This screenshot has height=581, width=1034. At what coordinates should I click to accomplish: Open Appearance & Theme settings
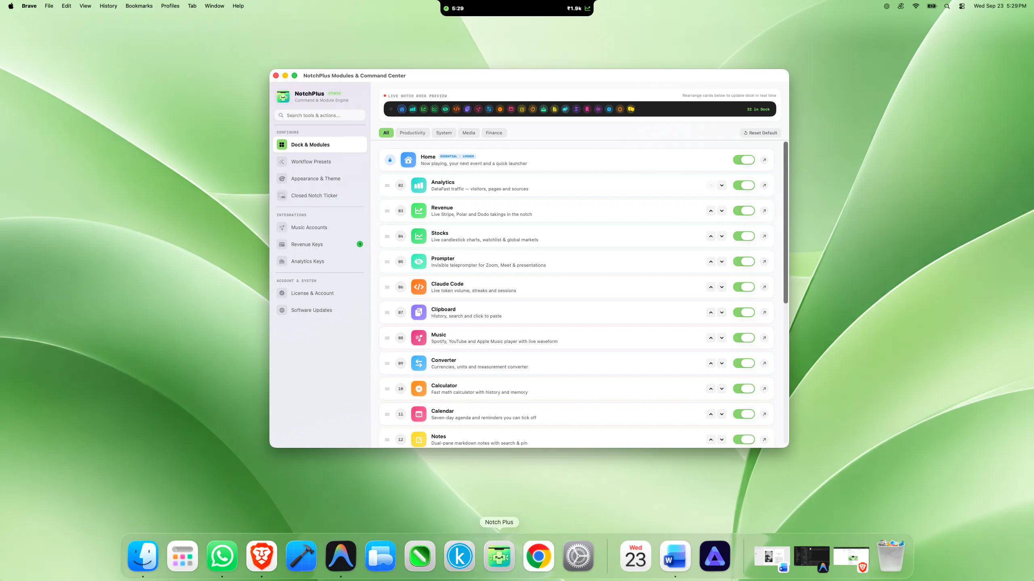(x=320, y=178)
